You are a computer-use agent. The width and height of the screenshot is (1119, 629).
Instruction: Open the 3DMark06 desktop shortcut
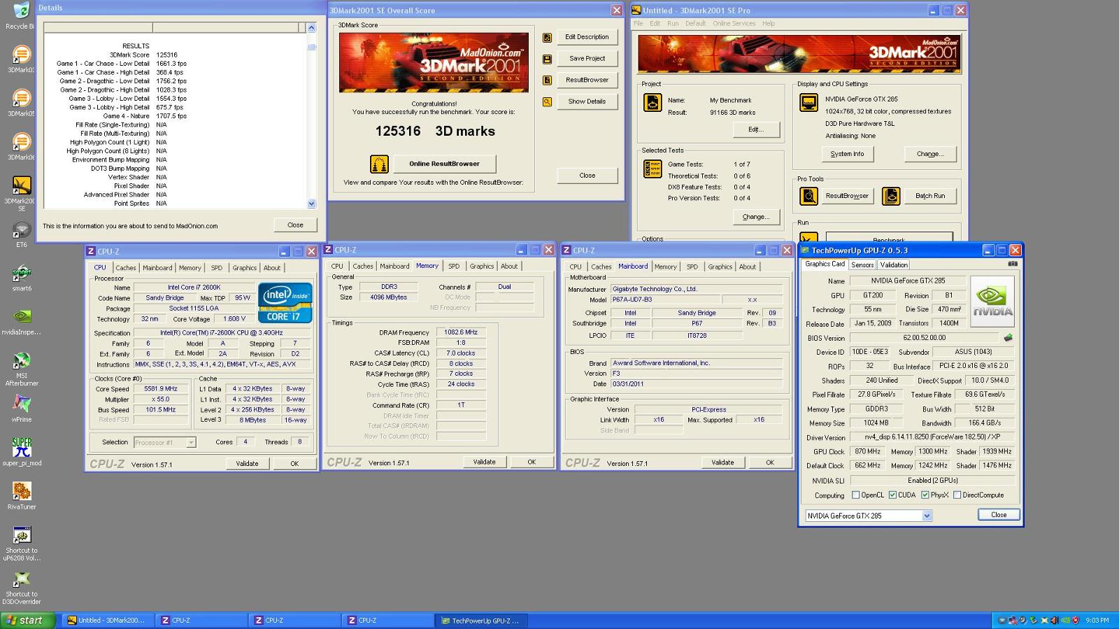(22, 141)
